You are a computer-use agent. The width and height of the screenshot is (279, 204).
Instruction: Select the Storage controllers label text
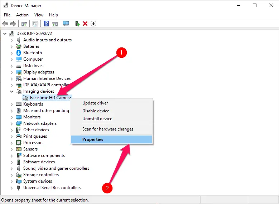tap(41, 175)
